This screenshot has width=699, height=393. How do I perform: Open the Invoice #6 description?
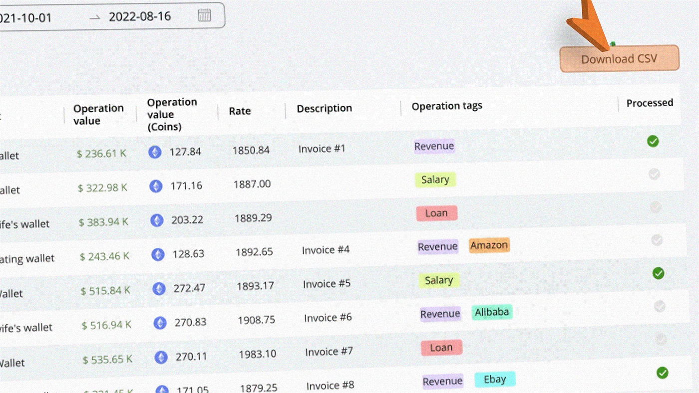tap(328, 318)
